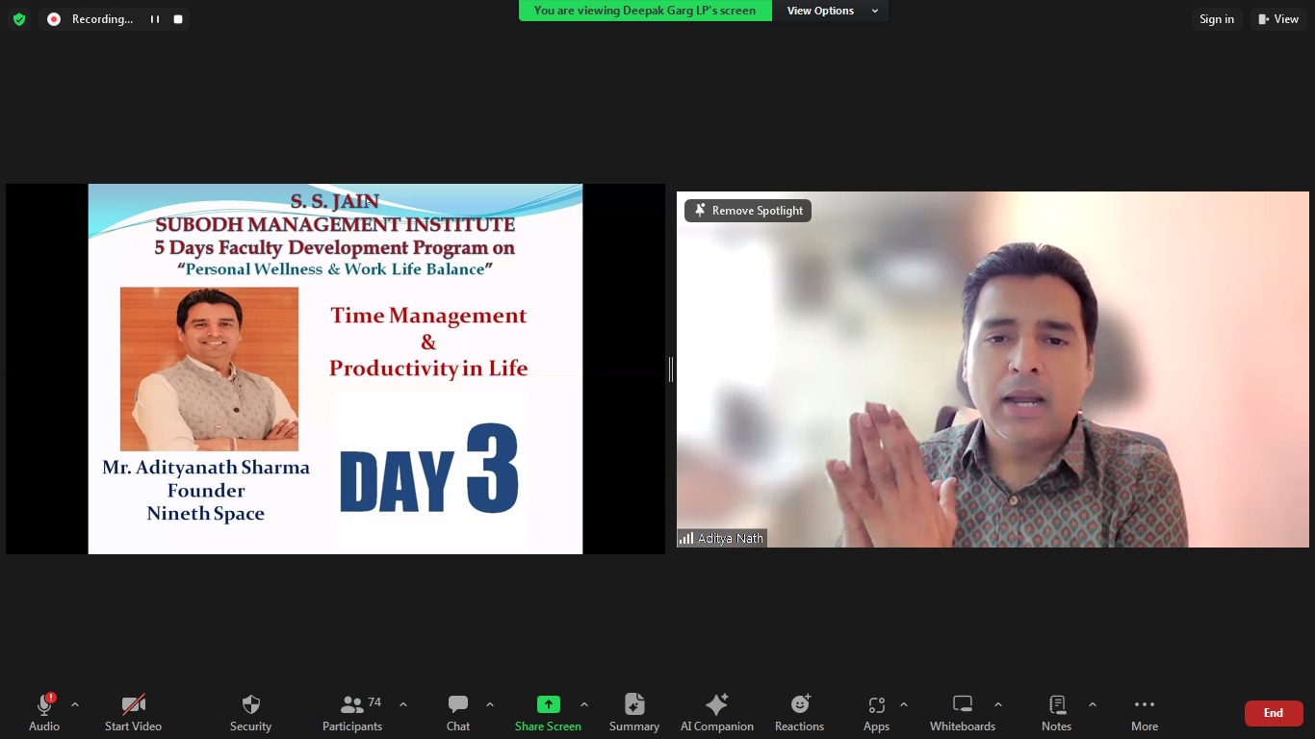Viewport: 1315px width, 739px height.
Task: Expand audio settings arrow next to Audio
Action: [75, 705]
